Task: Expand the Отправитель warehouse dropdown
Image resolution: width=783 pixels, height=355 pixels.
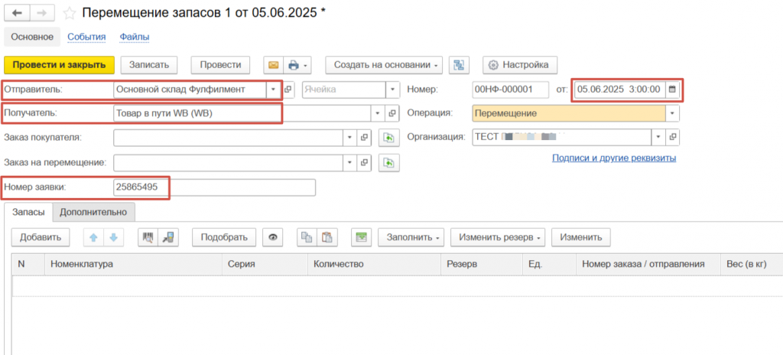Action: point(273,90)
